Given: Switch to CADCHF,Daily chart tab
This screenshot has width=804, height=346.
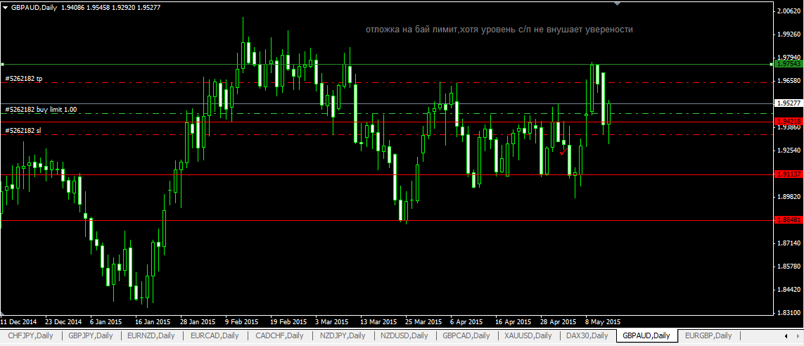Looking at the screenshot, I should click(279, 335).
